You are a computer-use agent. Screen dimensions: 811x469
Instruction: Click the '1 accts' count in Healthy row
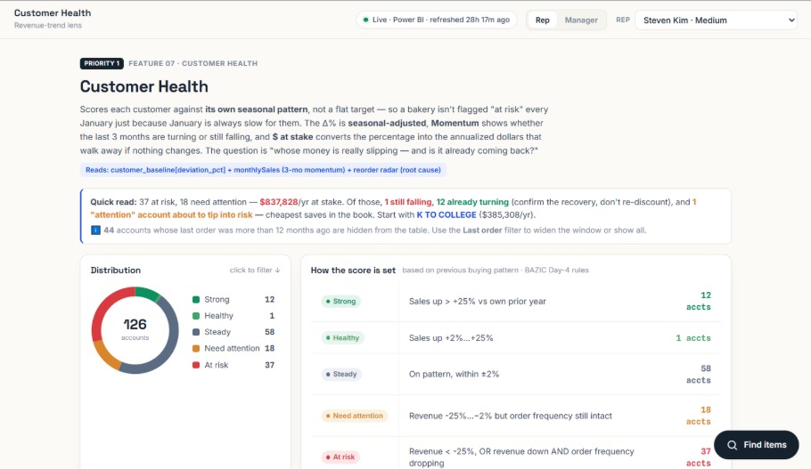pos(693,338)
